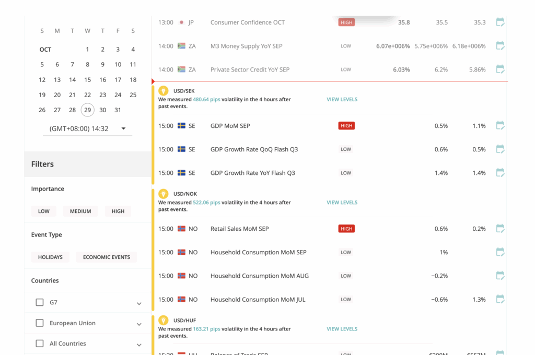Click calendar icon for GDP MoM SEP row
535x355 pixels.
coord(500,126)
